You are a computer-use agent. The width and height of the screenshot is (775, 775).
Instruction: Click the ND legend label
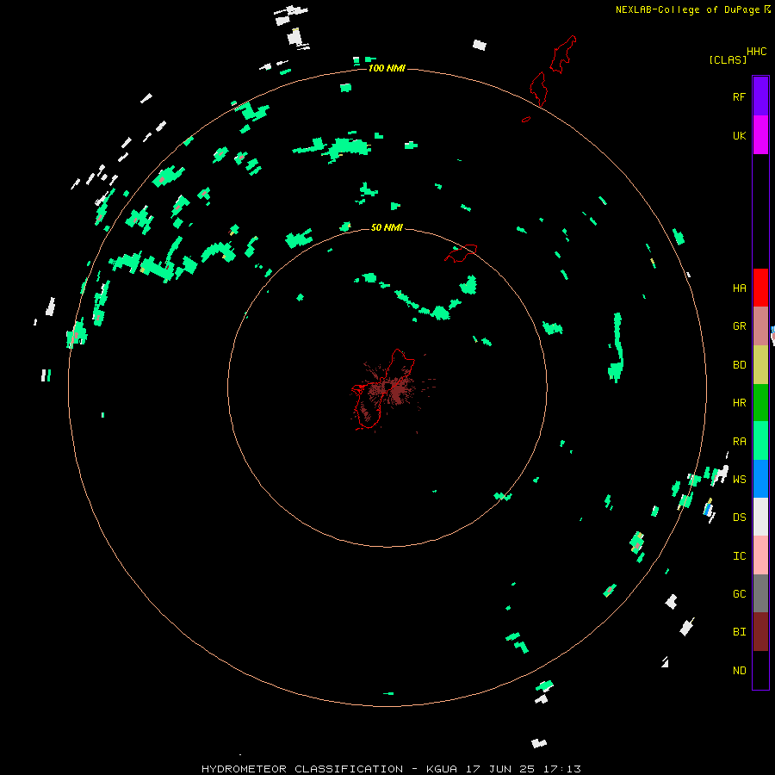click(x=739, y=671)
